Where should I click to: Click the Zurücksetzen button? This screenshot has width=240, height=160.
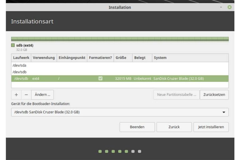[x=214, y=95]
